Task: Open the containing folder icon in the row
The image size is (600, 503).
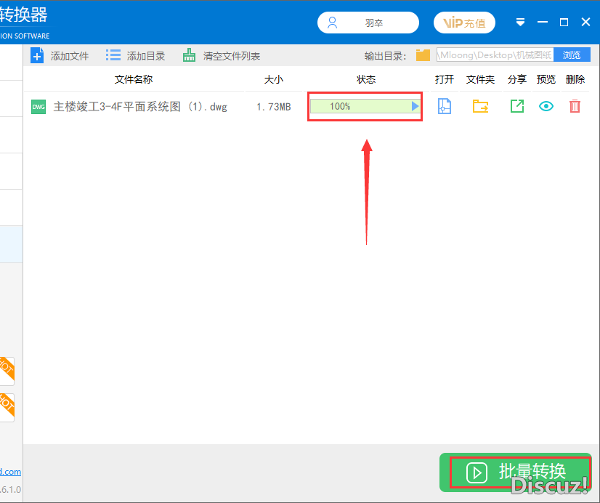Action: pos(480,106)
